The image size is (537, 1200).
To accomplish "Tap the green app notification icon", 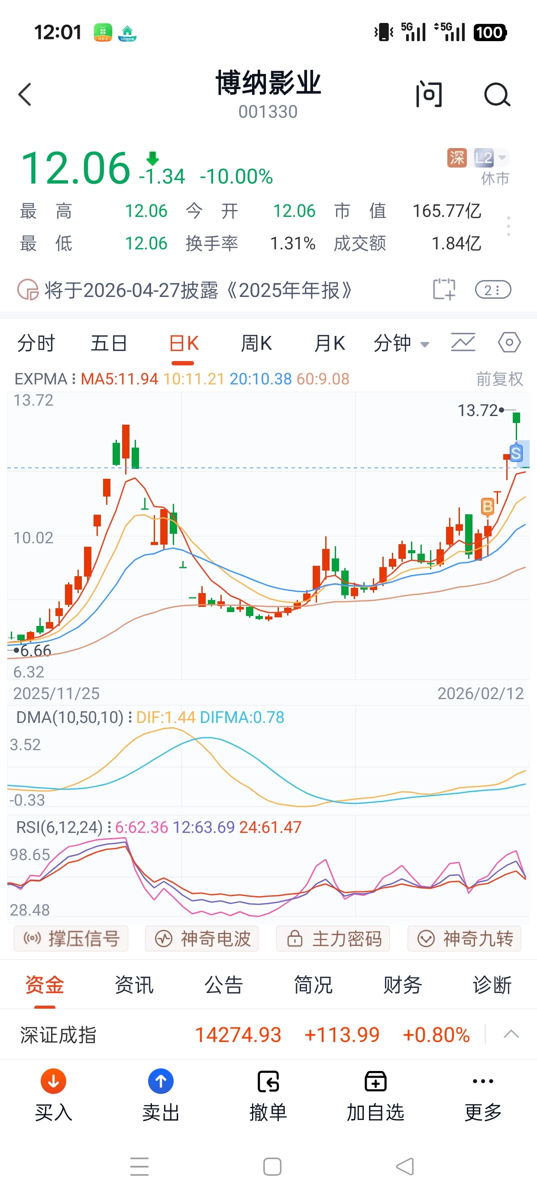I will tap(103, 32).
